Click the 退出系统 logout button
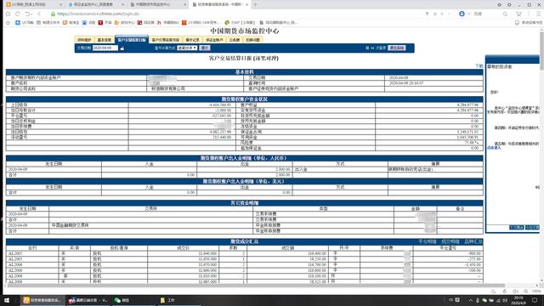 coord(397,48)
